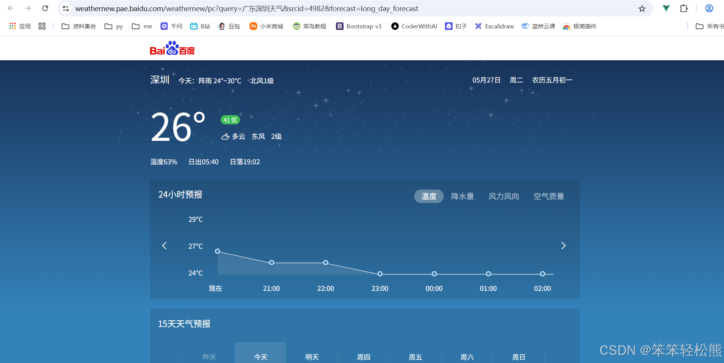Click the 15天天气预报 heading
Image resolution: width=724 pixels, height=363 pixels.
(x=184, y=324)
